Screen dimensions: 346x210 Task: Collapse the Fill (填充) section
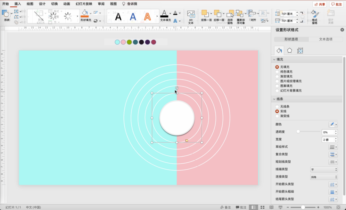274,59
